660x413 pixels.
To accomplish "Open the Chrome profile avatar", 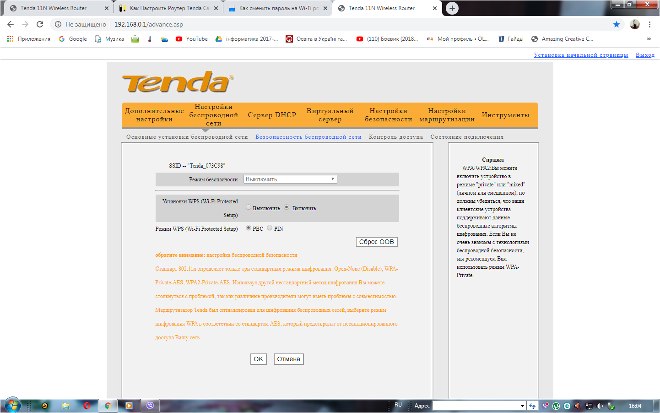I will (635, 24).
